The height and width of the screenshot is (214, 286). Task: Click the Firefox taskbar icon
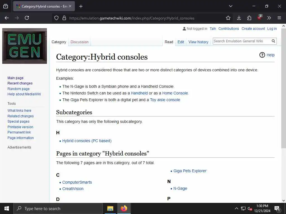(x=124, y=208)
